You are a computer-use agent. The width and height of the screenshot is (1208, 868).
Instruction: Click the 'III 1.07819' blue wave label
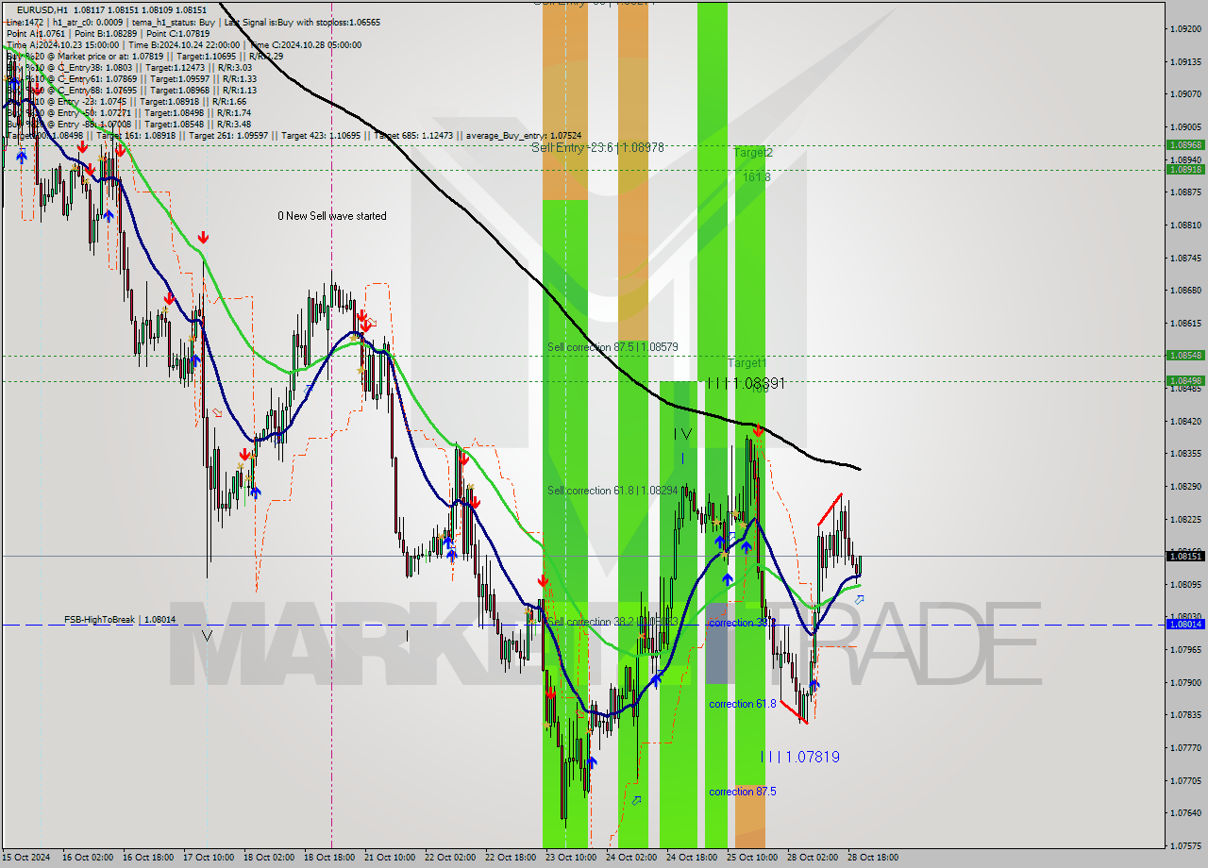coord(800,757)
